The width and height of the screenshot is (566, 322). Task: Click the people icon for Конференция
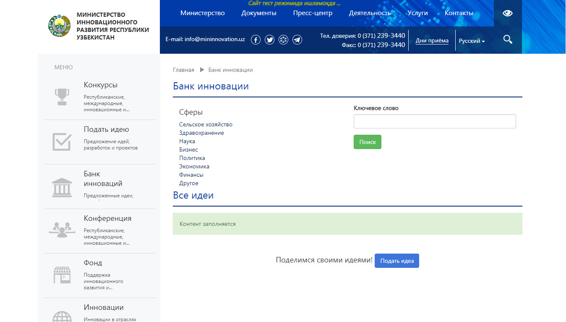(x=62, y=230)
